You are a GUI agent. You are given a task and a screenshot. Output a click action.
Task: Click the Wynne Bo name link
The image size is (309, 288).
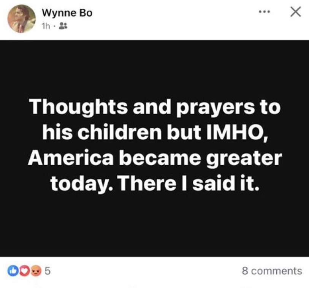coord(67,13)
